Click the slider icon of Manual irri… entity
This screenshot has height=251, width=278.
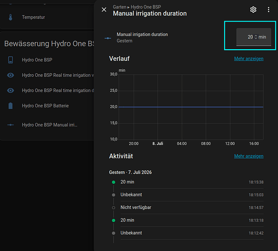[11, 125]
